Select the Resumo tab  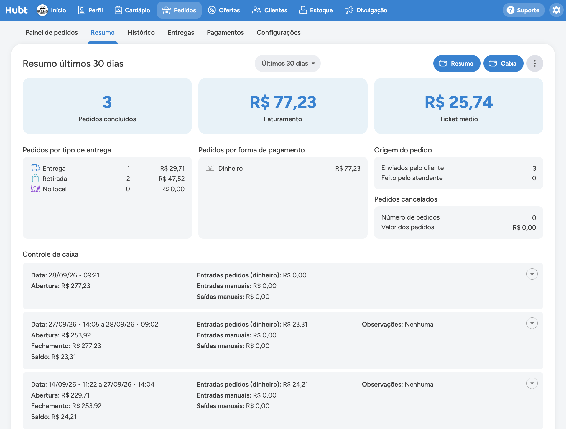coord(103,32)
